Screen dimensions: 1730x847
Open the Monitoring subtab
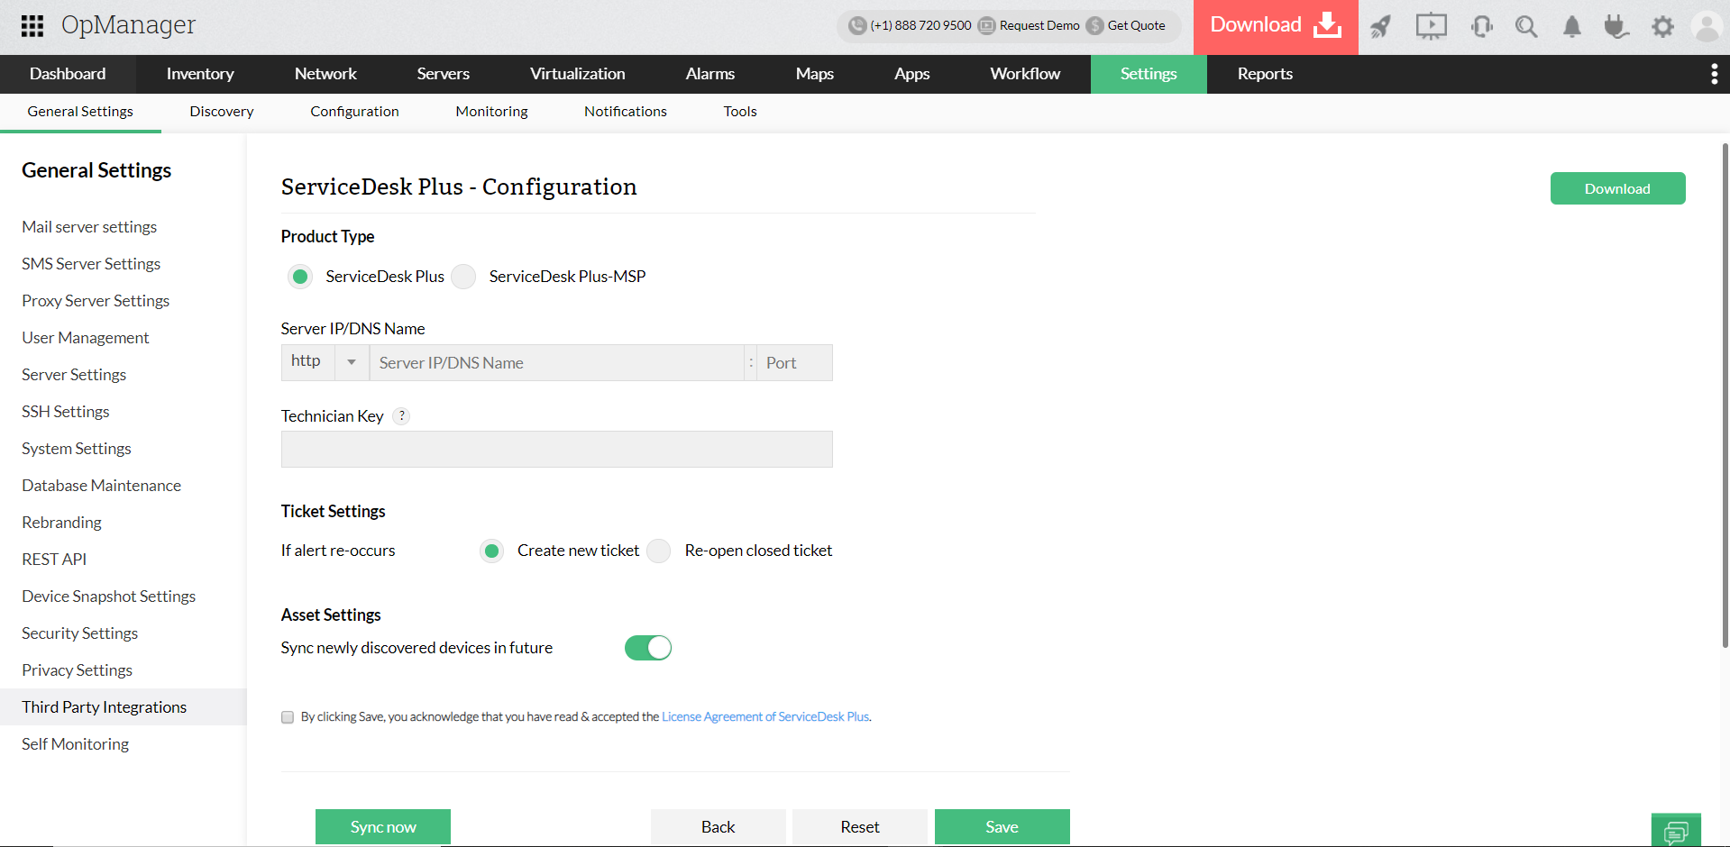click(491, 112)
